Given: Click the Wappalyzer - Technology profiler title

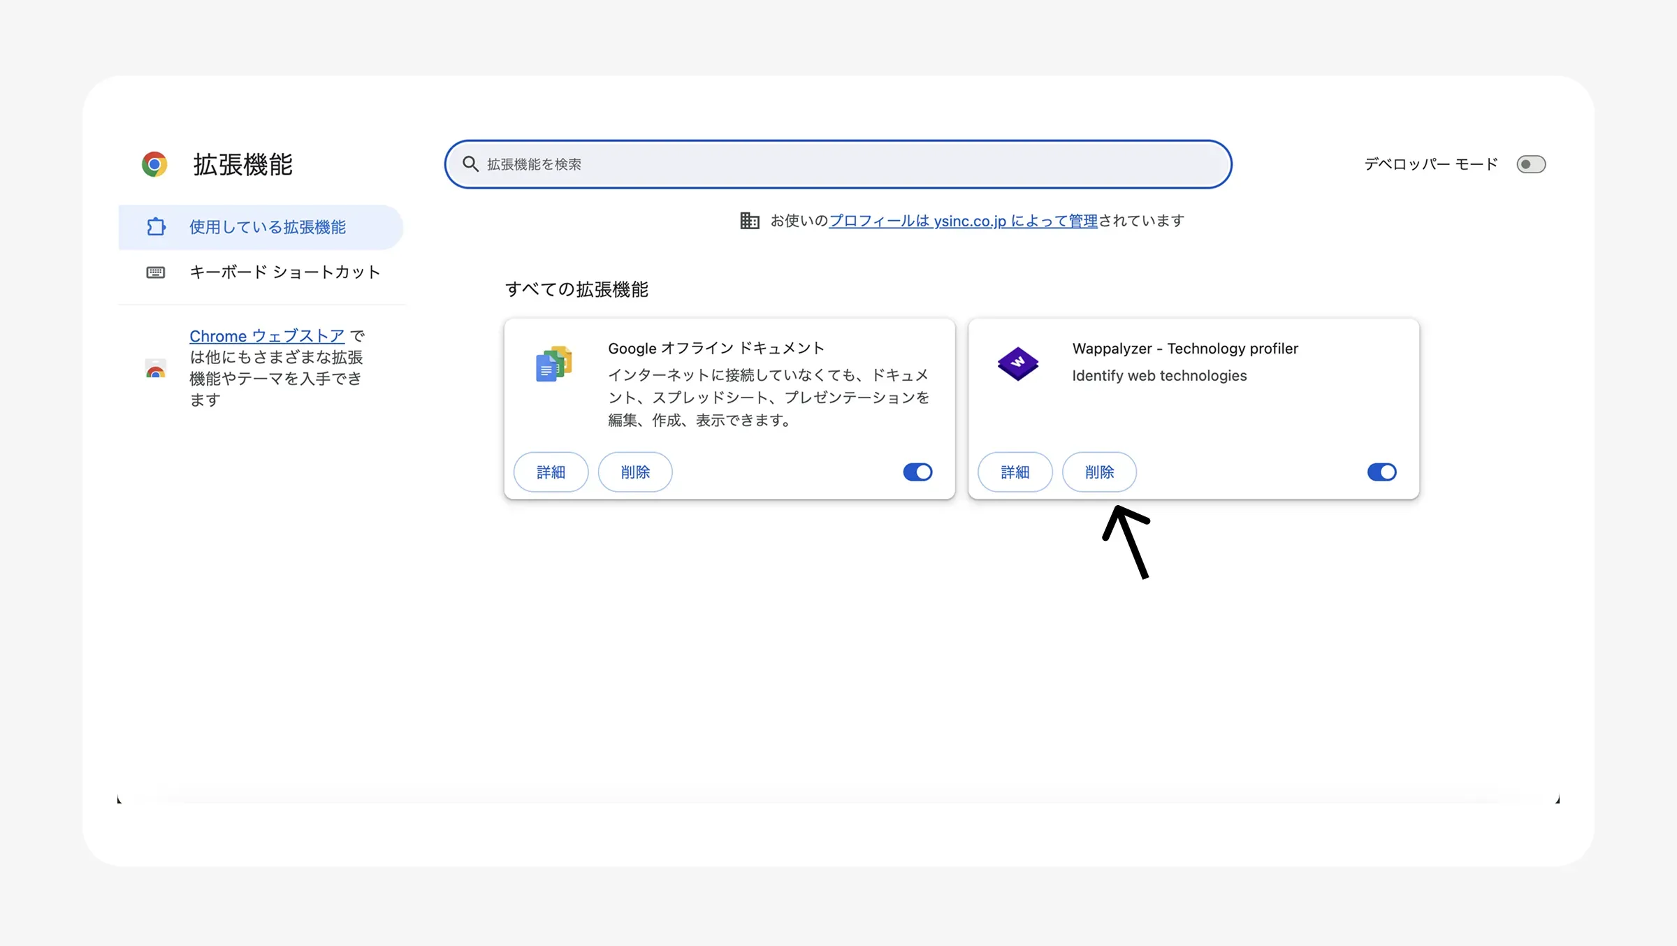Looking at the screenshot, I should (1185, 349).
